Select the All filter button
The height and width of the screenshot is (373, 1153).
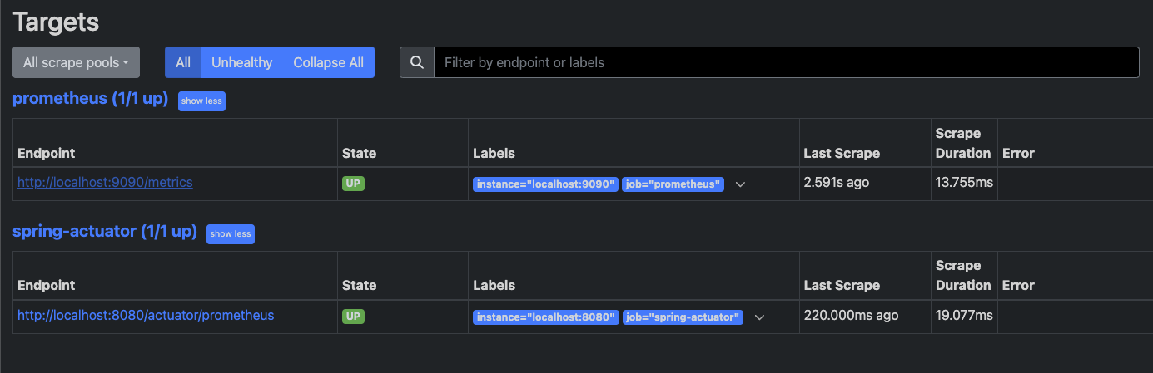183,62
